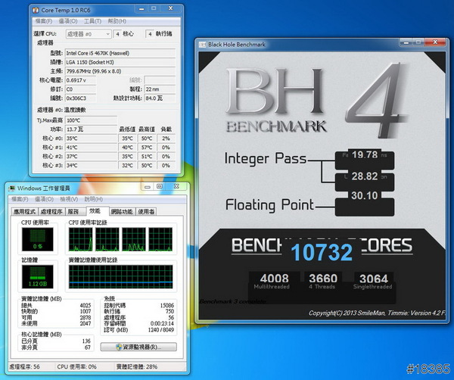
Task: Click the Singlethreaded score 3064
Action: coord(374,279)
